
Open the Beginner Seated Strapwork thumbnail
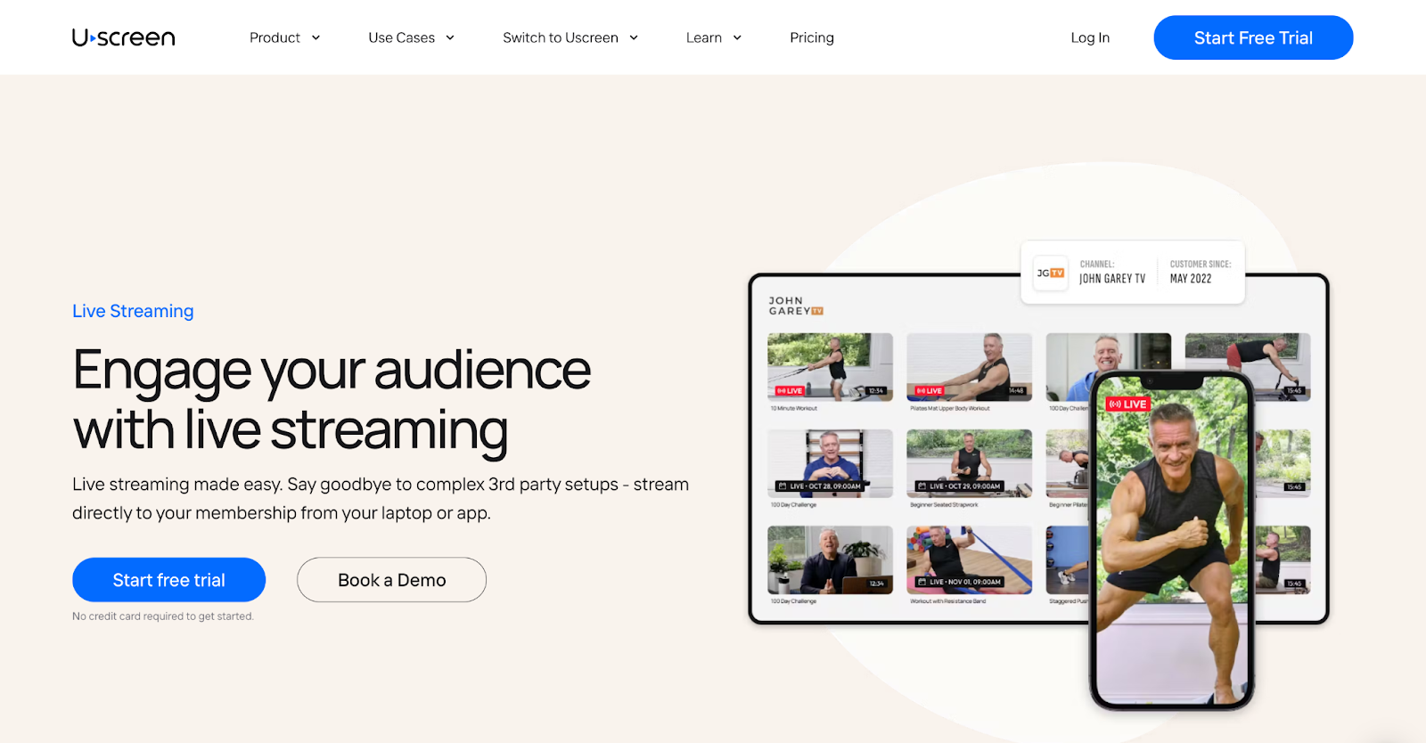tap(969, 463)
